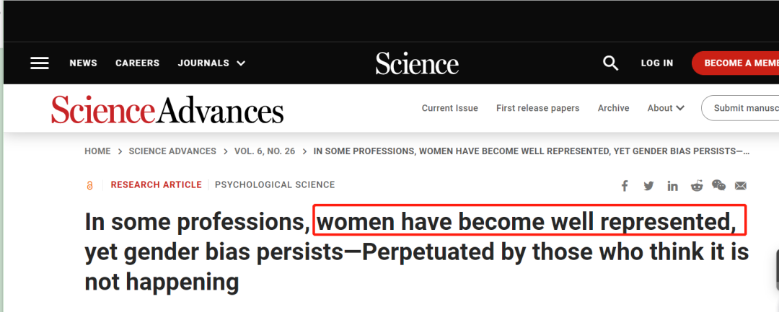This screenshot has width=779, height=312.
Task: Share article on Reddit
Action: [x=696, y=186]
